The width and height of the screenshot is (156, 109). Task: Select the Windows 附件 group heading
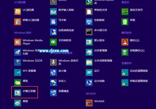23,33
